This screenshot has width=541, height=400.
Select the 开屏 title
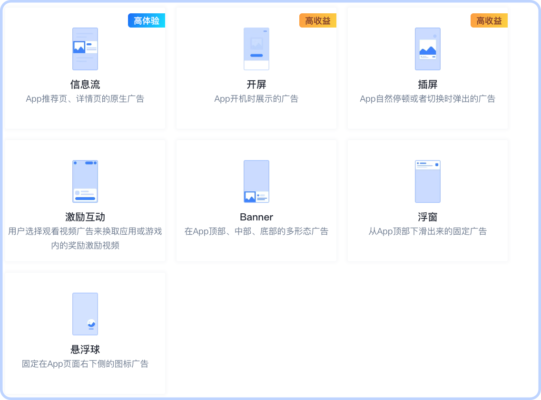(x=256, y=85)
